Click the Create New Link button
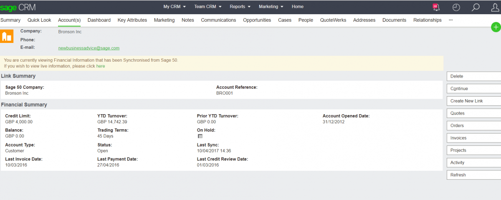Image resolution: width=501 pixels, height=200 pixels. pos(474,101)
